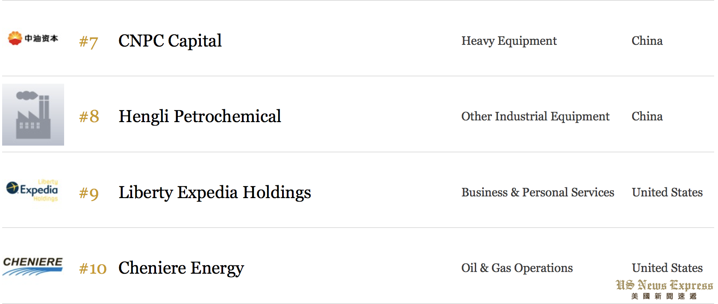
Task: Open the Hengli Petrochemical company link
Action: (x=200, y=117)
